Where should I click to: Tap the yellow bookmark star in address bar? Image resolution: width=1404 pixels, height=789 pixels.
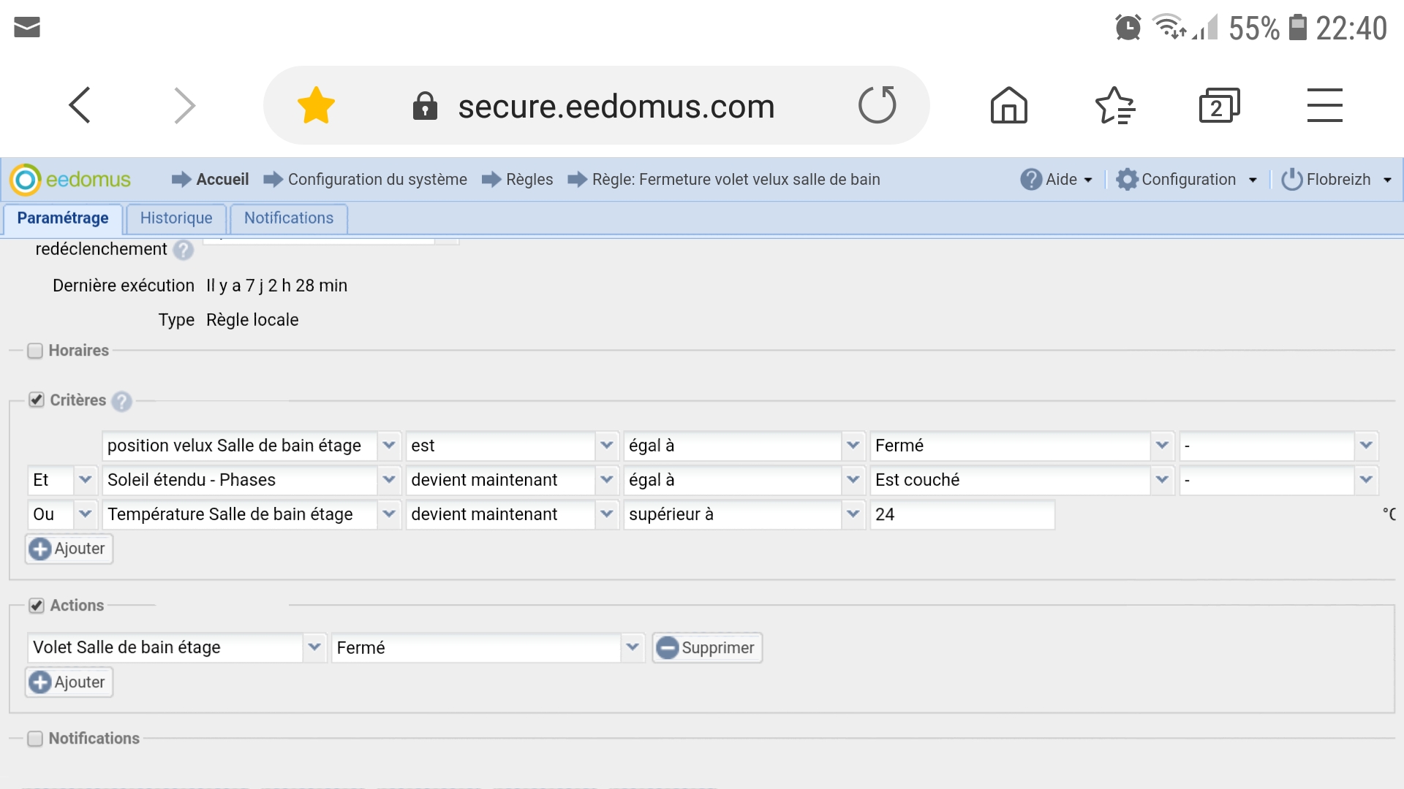click(x=316, y=105)
